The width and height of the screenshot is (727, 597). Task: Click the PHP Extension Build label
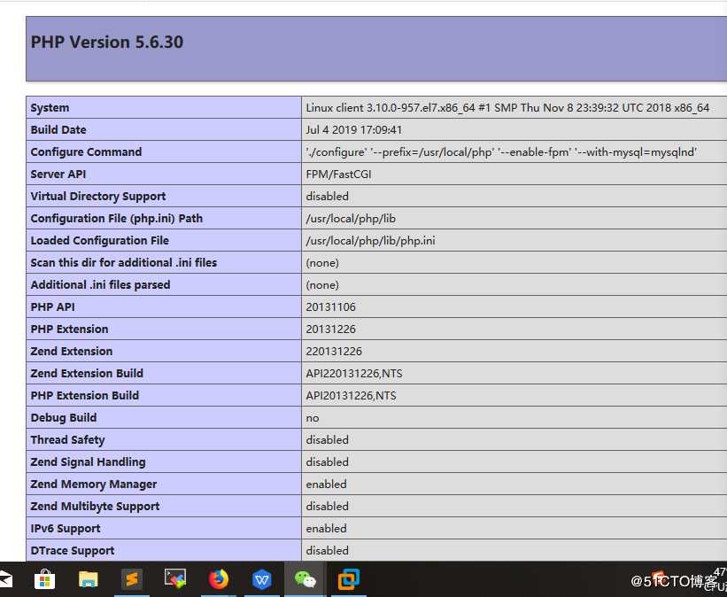tap(85, 396)
